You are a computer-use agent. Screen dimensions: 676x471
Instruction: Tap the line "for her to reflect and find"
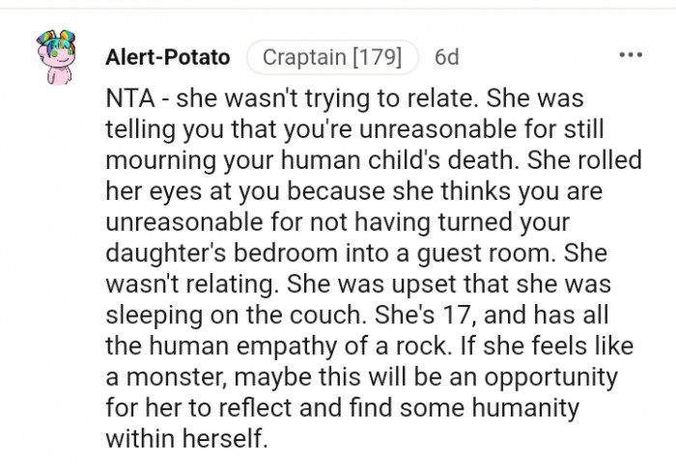click(x=342, y=407)
